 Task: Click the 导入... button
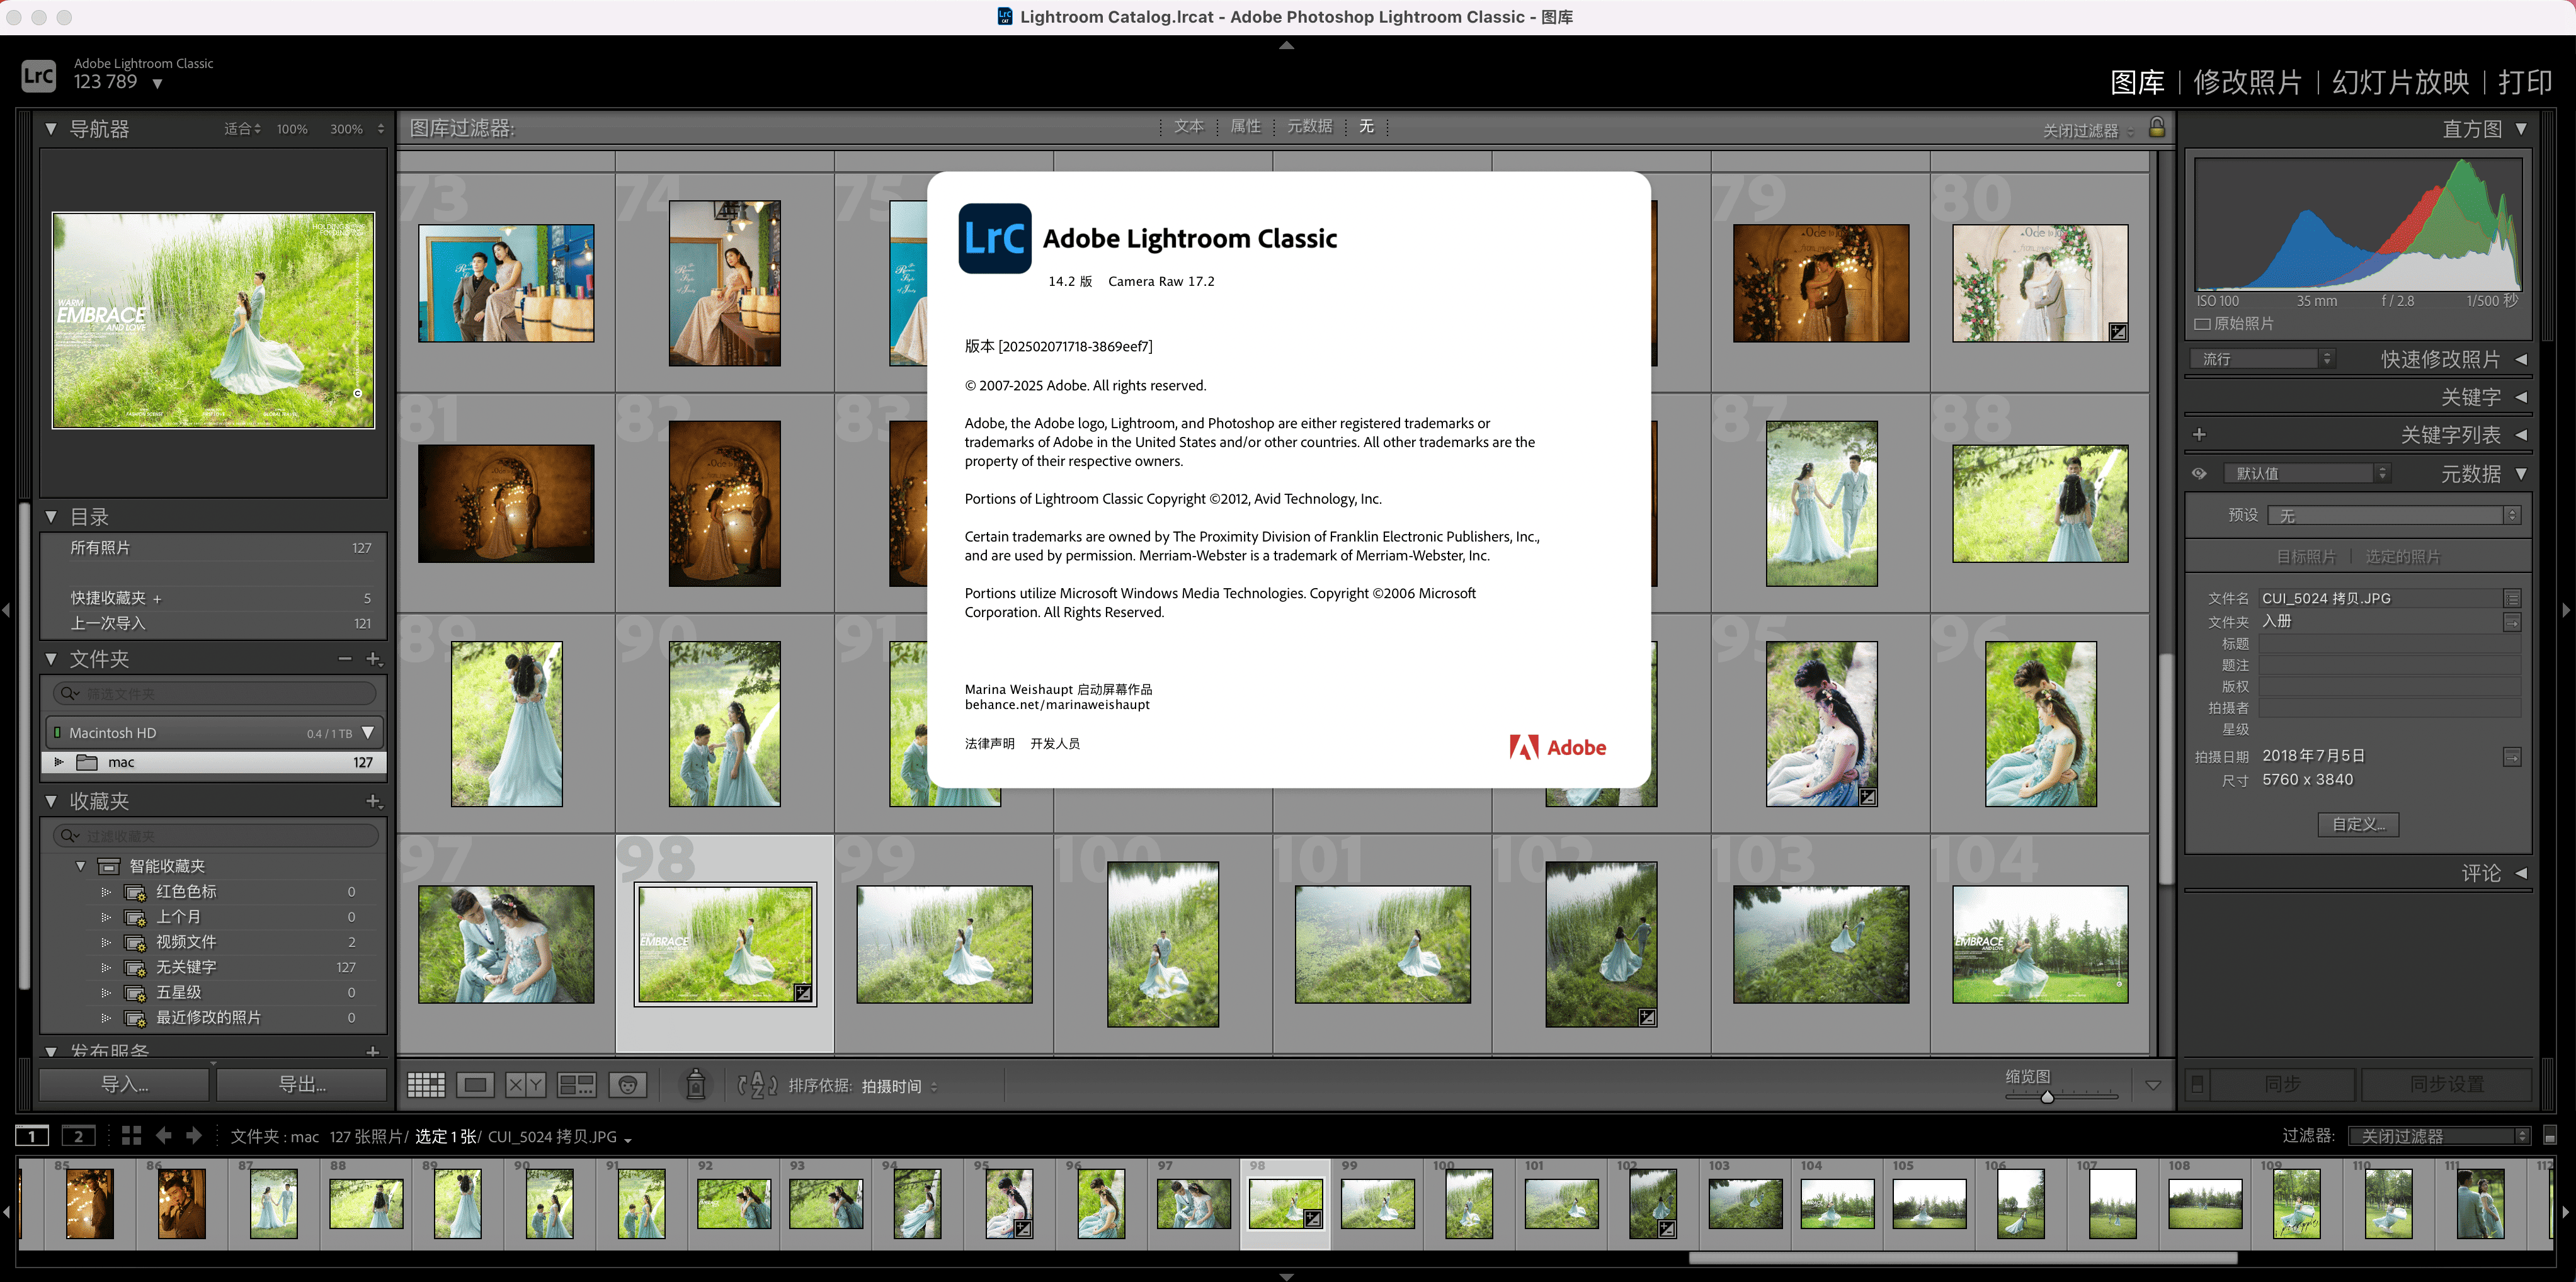click(x=124, y=1084)
